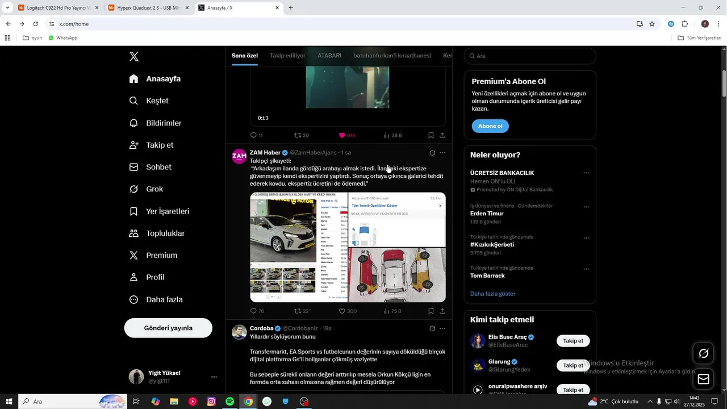Open Cordoba profile avatar
This screenshot has width=727, height=409.
pyautogui.click(x=239, y=332)
